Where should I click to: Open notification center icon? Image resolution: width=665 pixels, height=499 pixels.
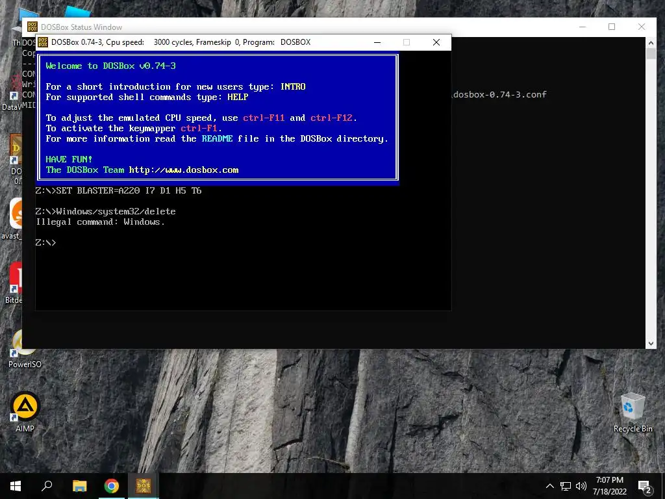645,486
